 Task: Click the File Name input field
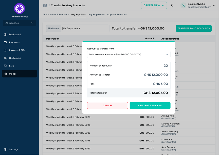(85, 28)
